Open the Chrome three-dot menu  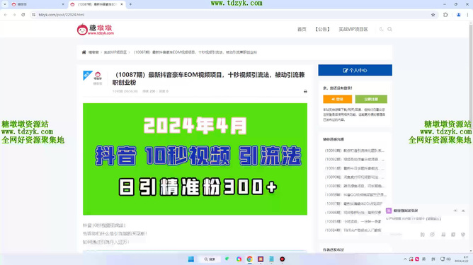[x=468, y=14]
